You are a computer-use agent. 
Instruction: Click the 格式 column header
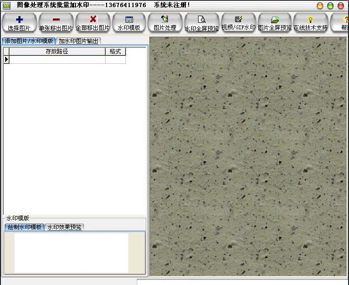115,52
